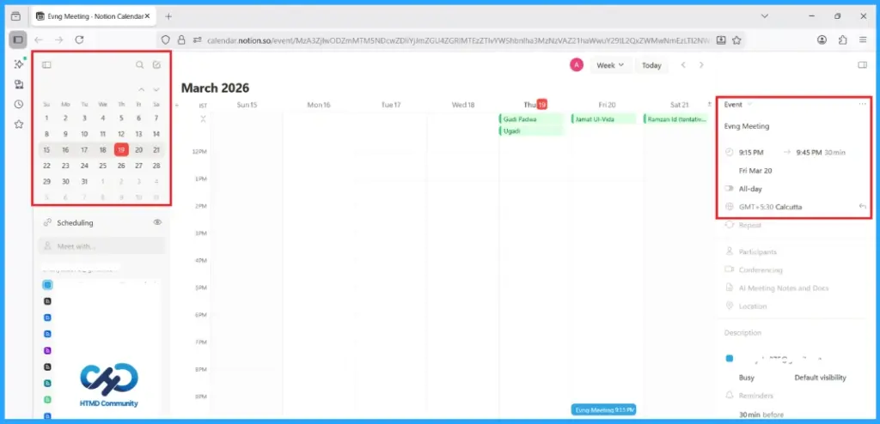Toggle the Notion Calendar left sidebar icon
This screenshot has height=424, width=880.
tap(46, 65)
